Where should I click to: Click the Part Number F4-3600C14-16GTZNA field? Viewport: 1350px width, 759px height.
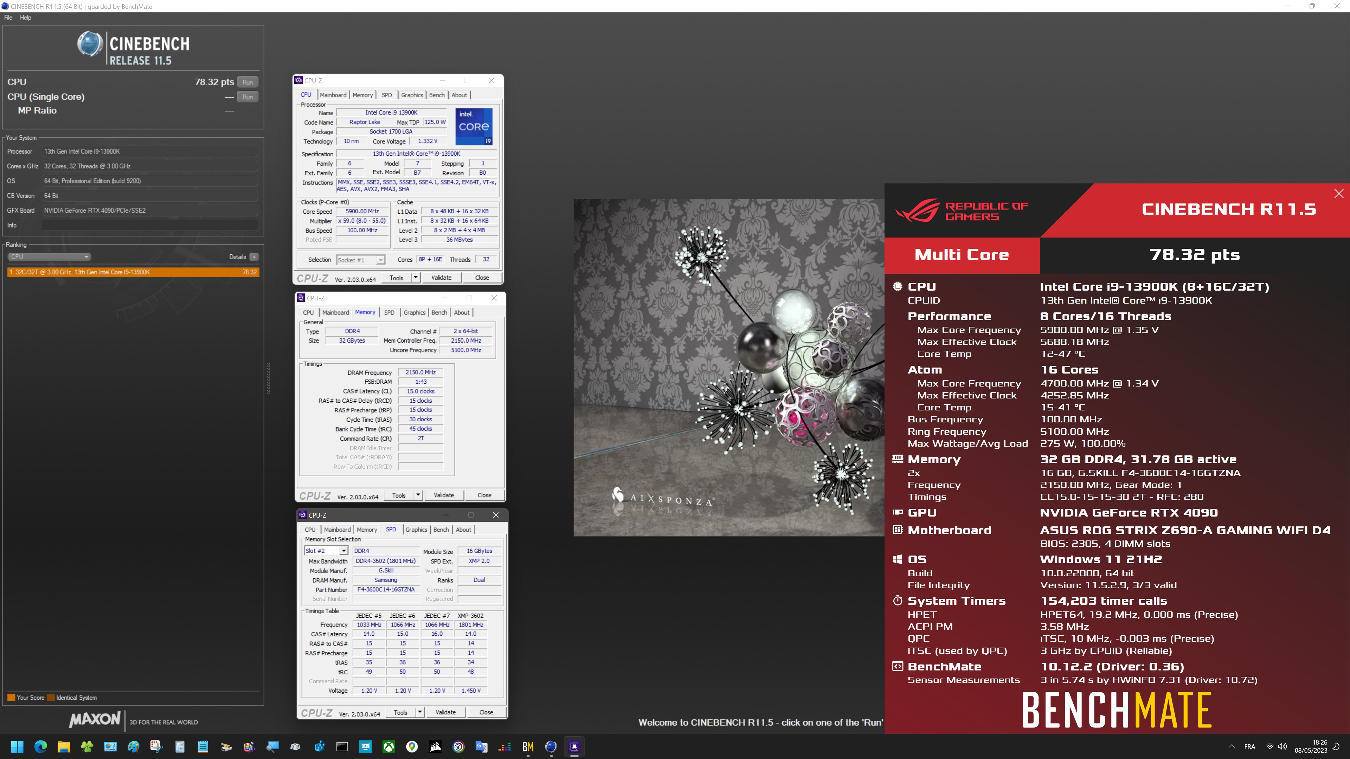pyautogui.click(x=386, y=589)
